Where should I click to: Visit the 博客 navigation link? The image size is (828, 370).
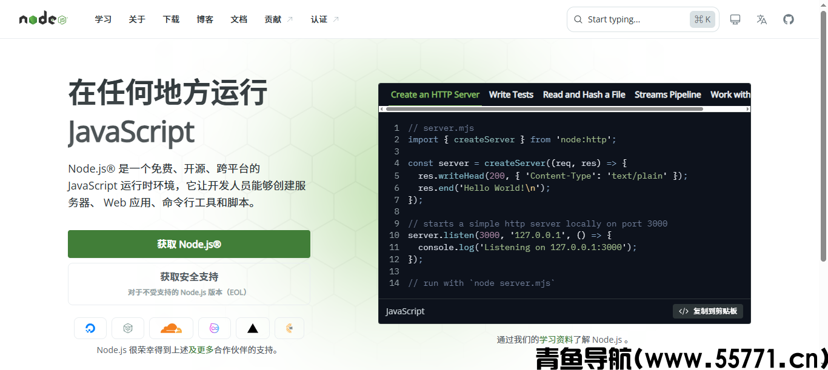205,19
